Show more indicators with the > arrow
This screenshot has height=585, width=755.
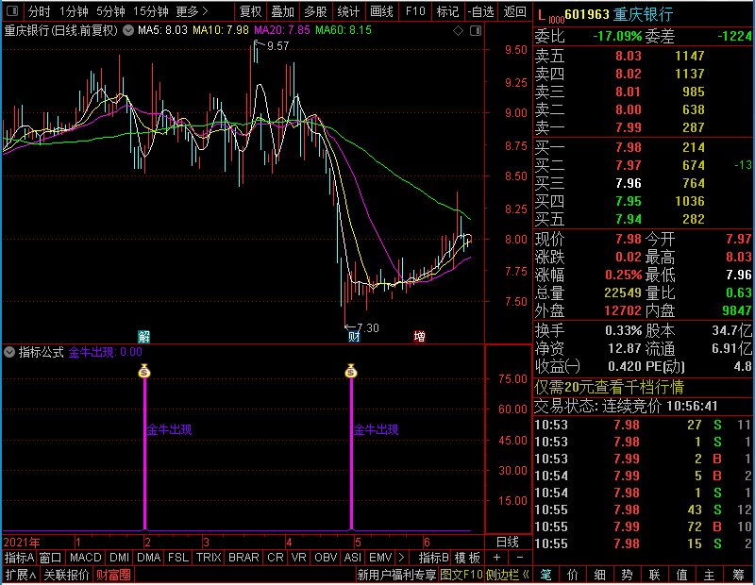tap(402, 558)
